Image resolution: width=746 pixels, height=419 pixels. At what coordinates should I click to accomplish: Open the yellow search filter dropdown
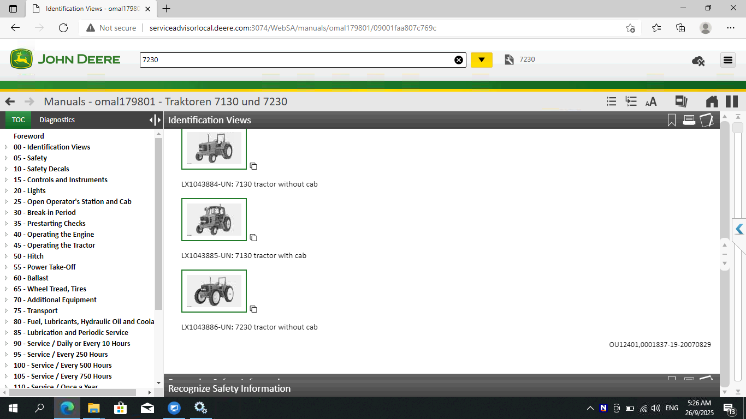click(x=481, y=60)
